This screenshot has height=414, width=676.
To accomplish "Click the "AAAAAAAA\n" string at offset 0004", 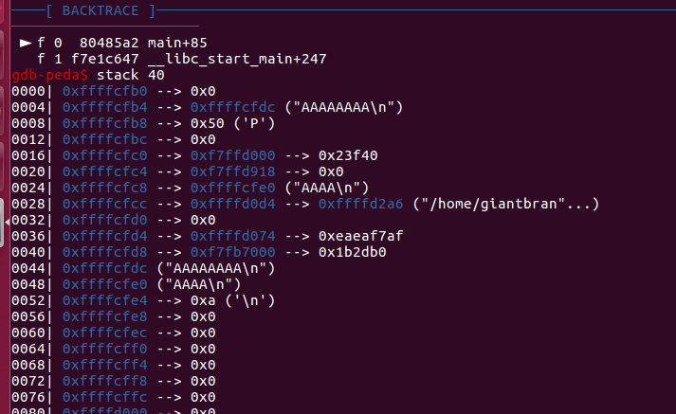I will (x=350, y=106).
